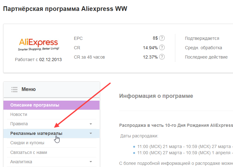Viewport: 233px width, 167px height.
Task: Click the AliExpress logo
Action: click(38, 44)
